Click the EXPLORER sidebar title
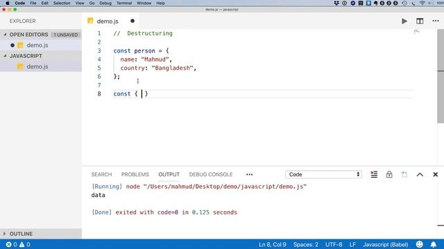This screenshot has width=444, height=249. coord(23,21)
